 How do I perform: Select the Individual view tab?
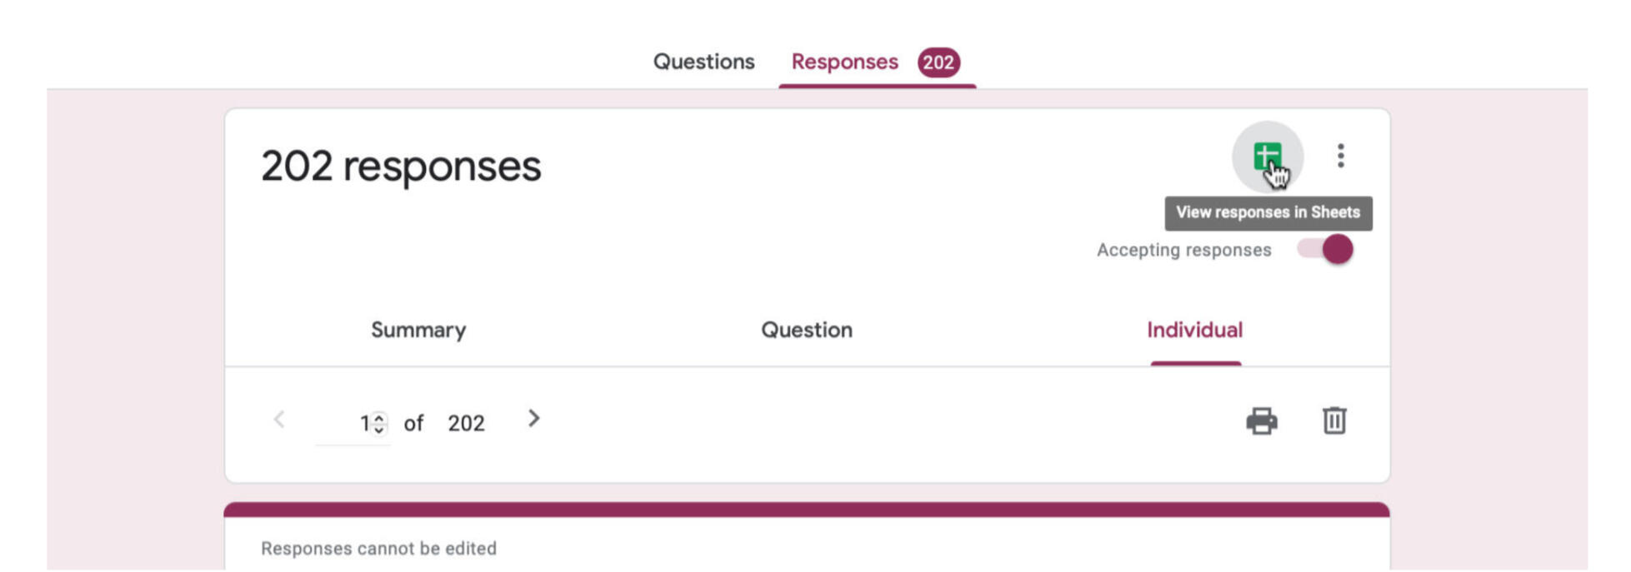pyautogui.click(x=1194, y=330)
